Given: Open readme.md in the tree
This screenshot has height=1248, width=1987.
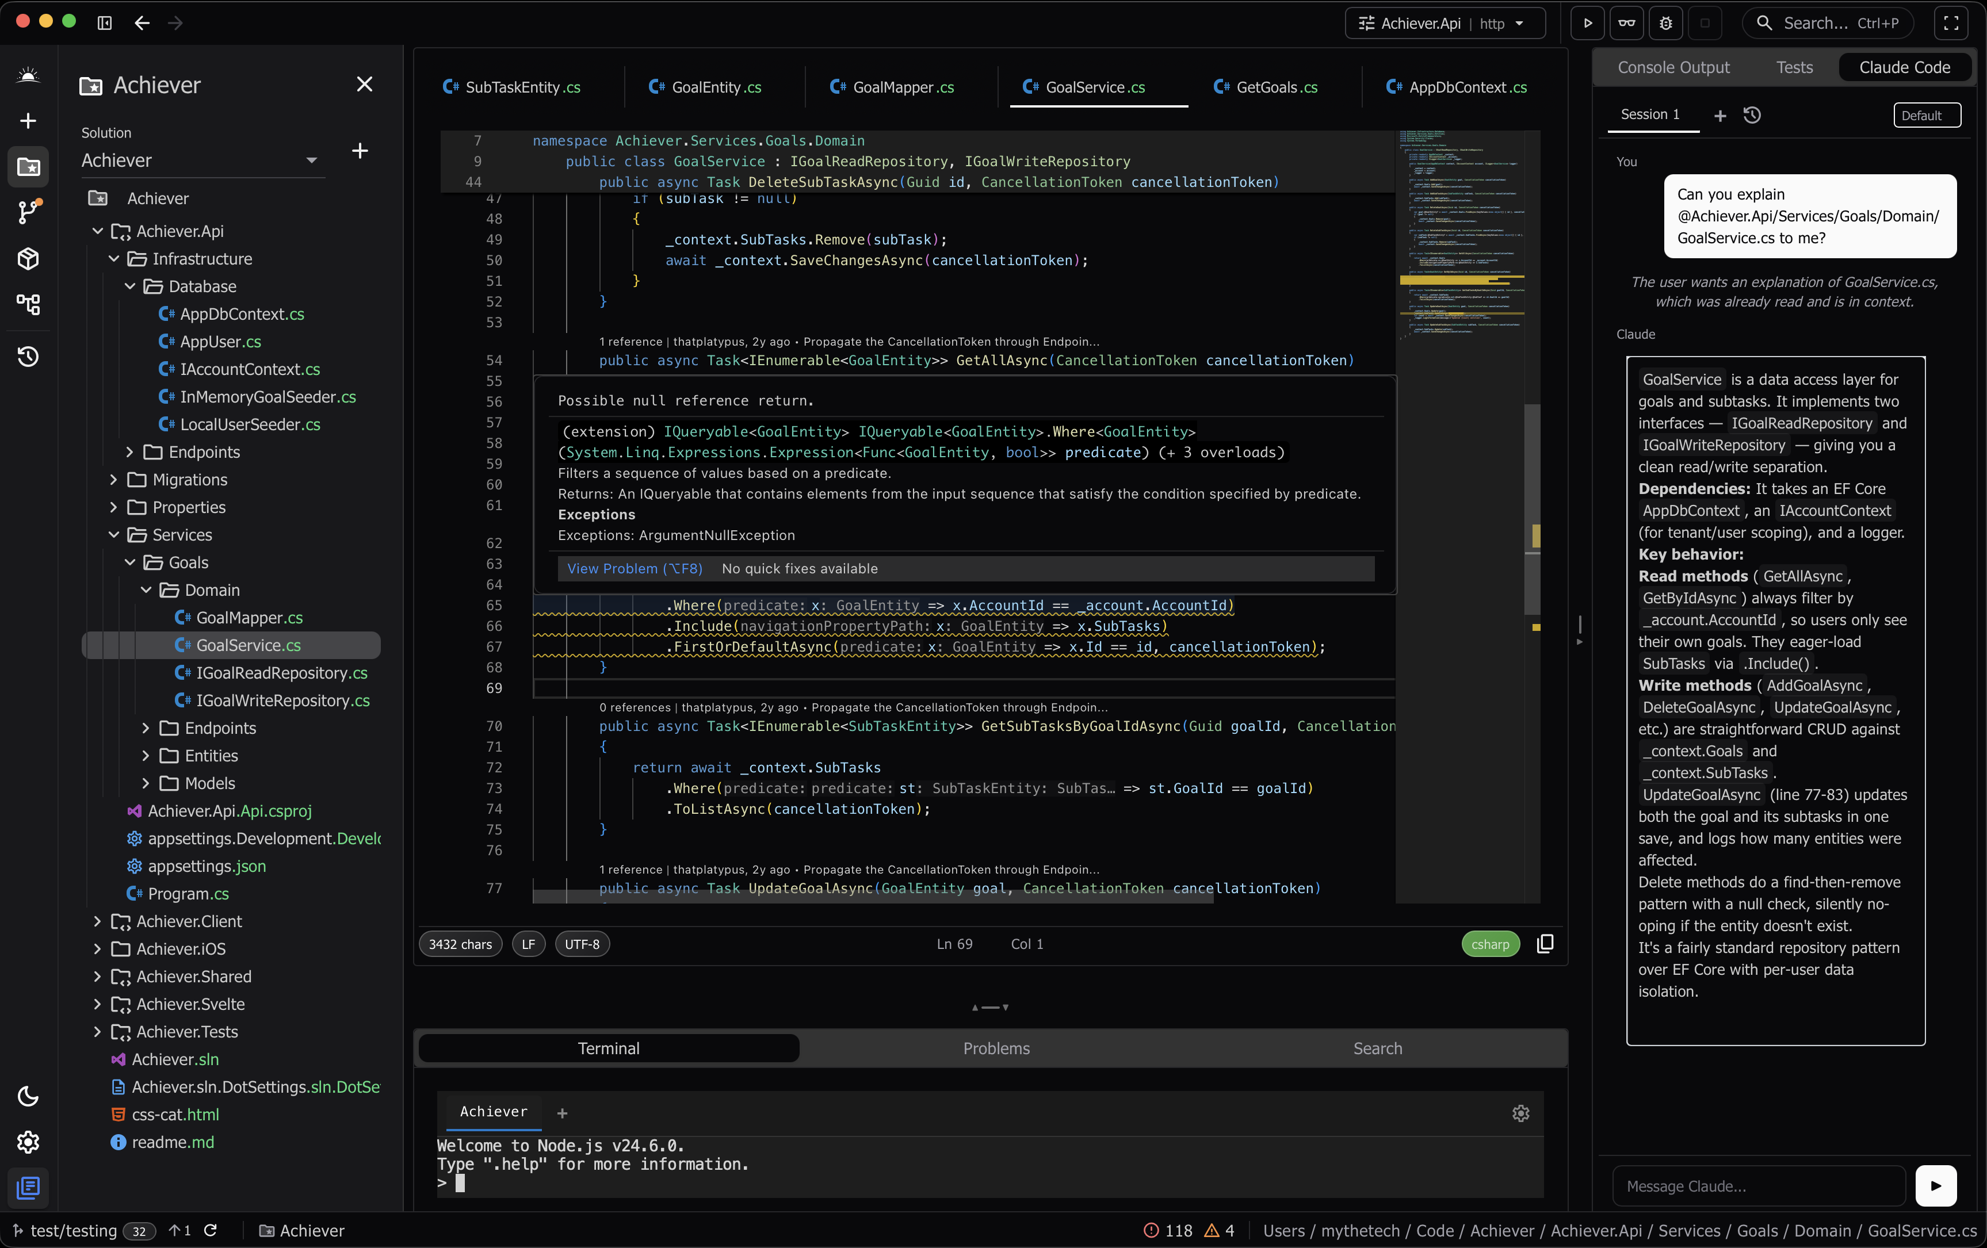Looking at the screenshot, I should point(162,1142).
